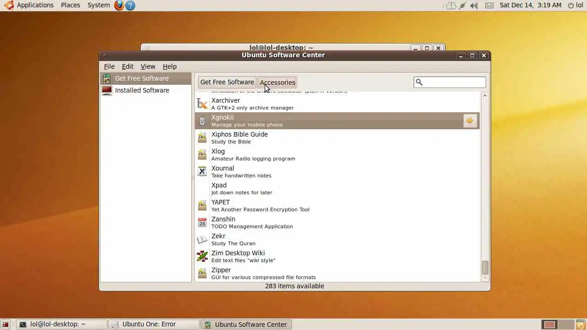Click the Ubuntu logo in top panel
Viewport: 587px width, 330px height.
9,5
